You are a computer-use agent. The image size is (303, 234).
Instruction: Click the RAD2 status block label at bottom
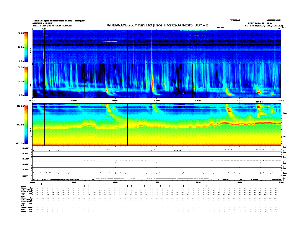pyautogui.click(x=23, y=187)
